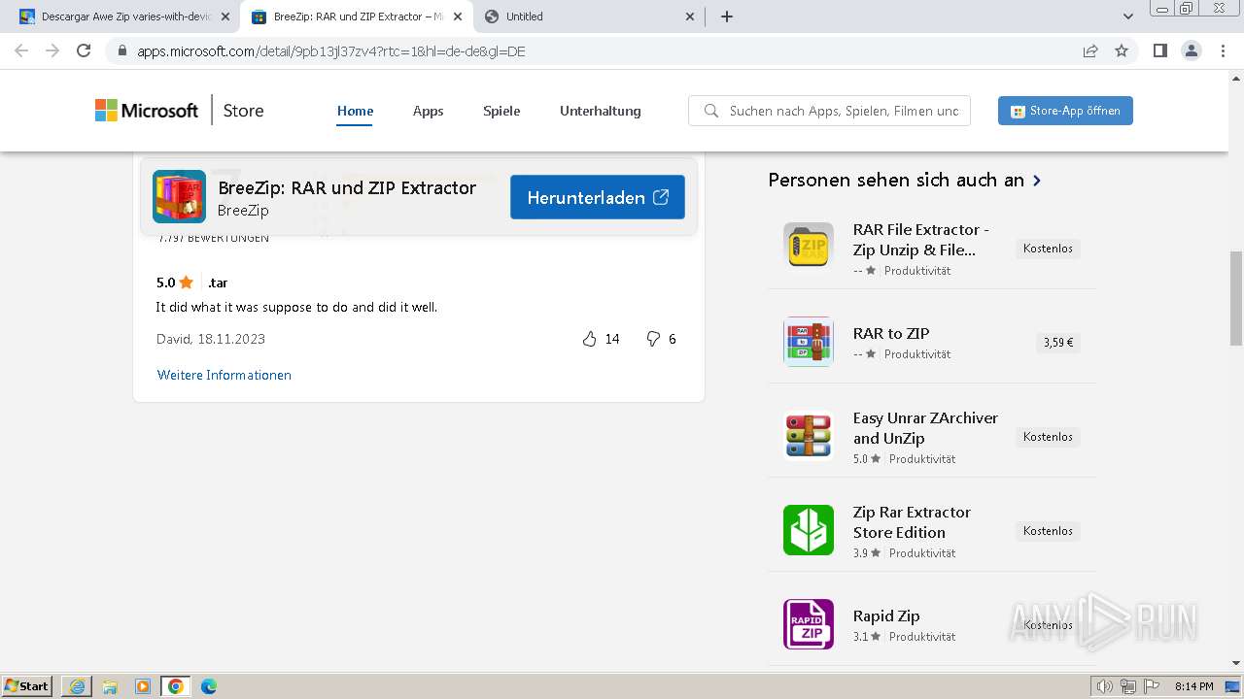
Task: Open the BreeZip app icon
Action: tap(179, 197)
